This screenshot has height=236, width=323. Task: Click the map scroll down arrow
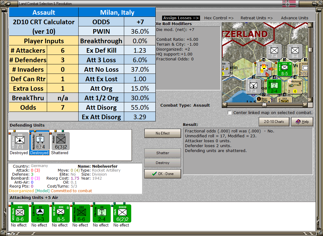point(310,100)
